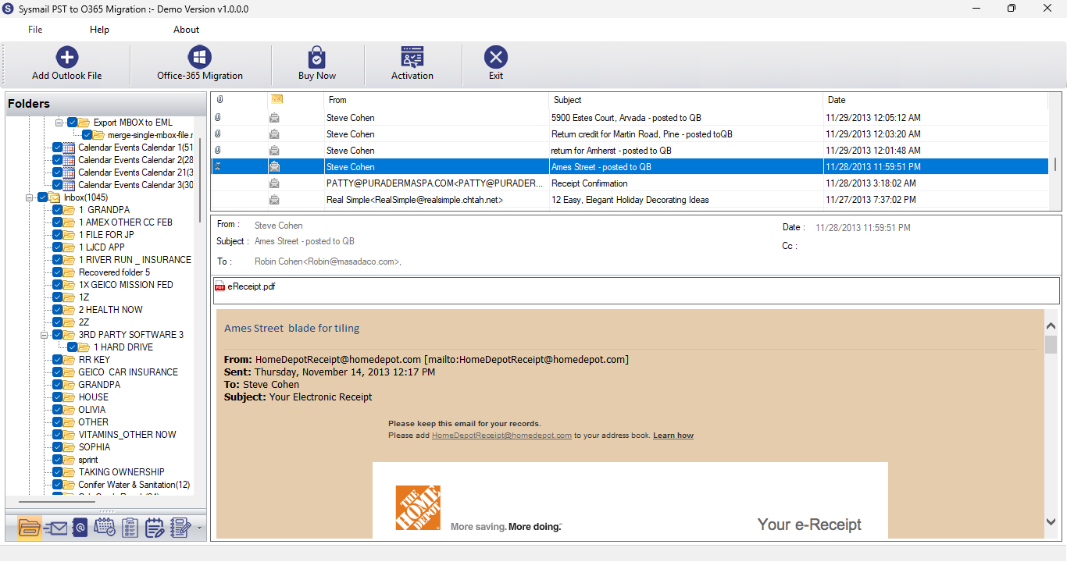The width and height of the screenshot is (1067, 562).
Task: Open the About menu
Action: point(186,30)
